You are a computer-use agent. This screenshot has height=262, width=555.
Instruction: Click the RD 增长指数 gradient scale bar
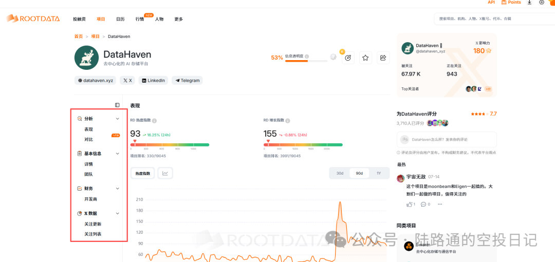303,145
